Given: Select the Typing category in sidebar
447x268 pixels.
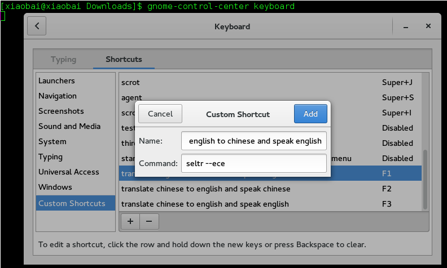Looking at the screenshot, I should (x=76, y=157).
